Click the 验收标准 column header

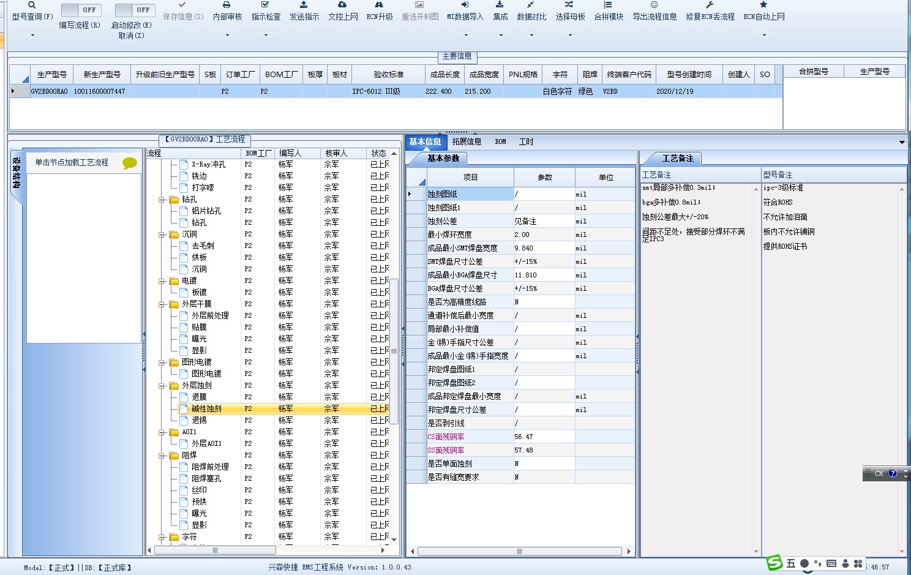click(x=389, y=75)
